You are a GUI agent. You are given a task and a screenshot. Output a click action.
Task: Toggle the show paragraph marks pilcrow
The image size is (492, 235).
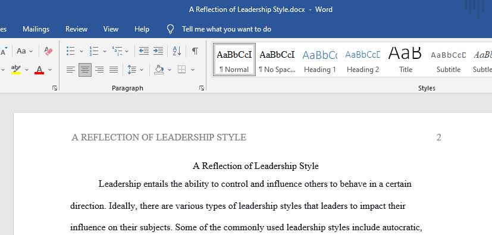[195, 51]
